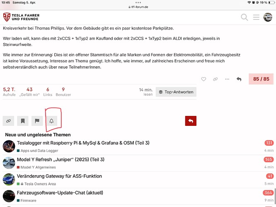Viewport: 276px width, 207px height.
Task: Click the 43 Gefällt mir count
Action: tap(29, 92)
